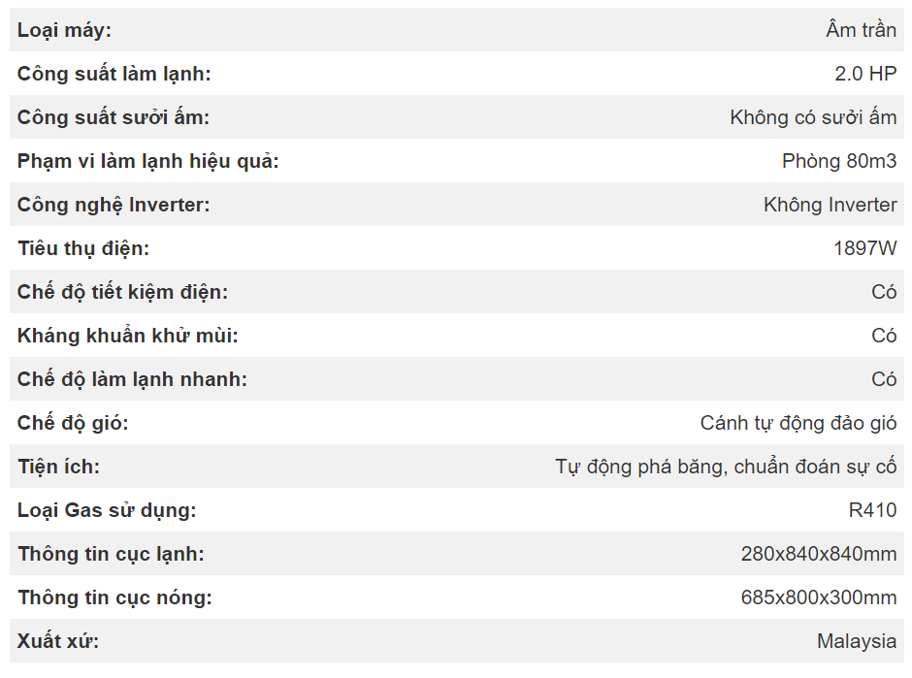Image resolution: width=912 pixels, height=678 pixels.
Task: Click the '280x840x840mm' dimensions value
Action: 819,554
